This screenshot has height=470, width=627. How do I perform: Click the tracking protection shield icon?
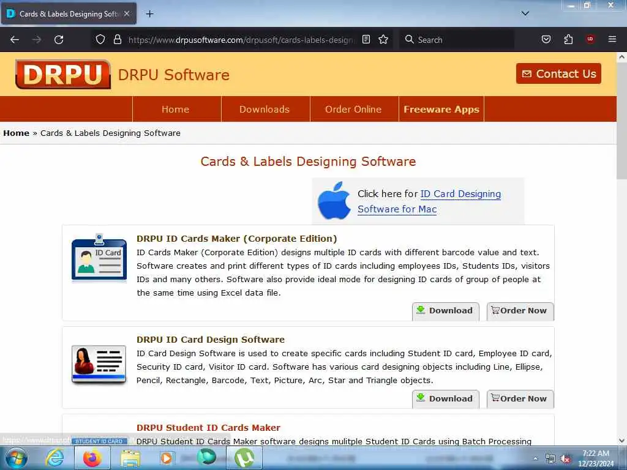[100, 39]
